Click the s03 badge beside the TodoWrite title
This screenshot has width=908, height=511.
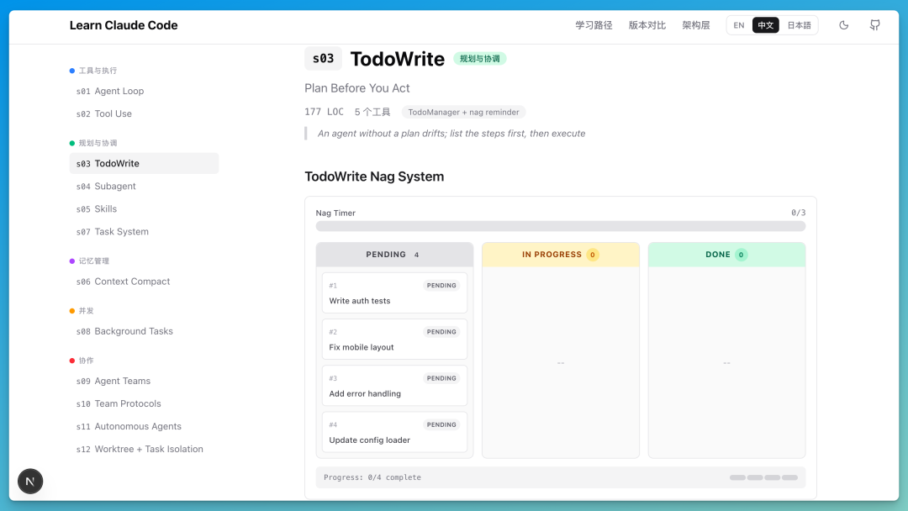[x=323, y=59]
